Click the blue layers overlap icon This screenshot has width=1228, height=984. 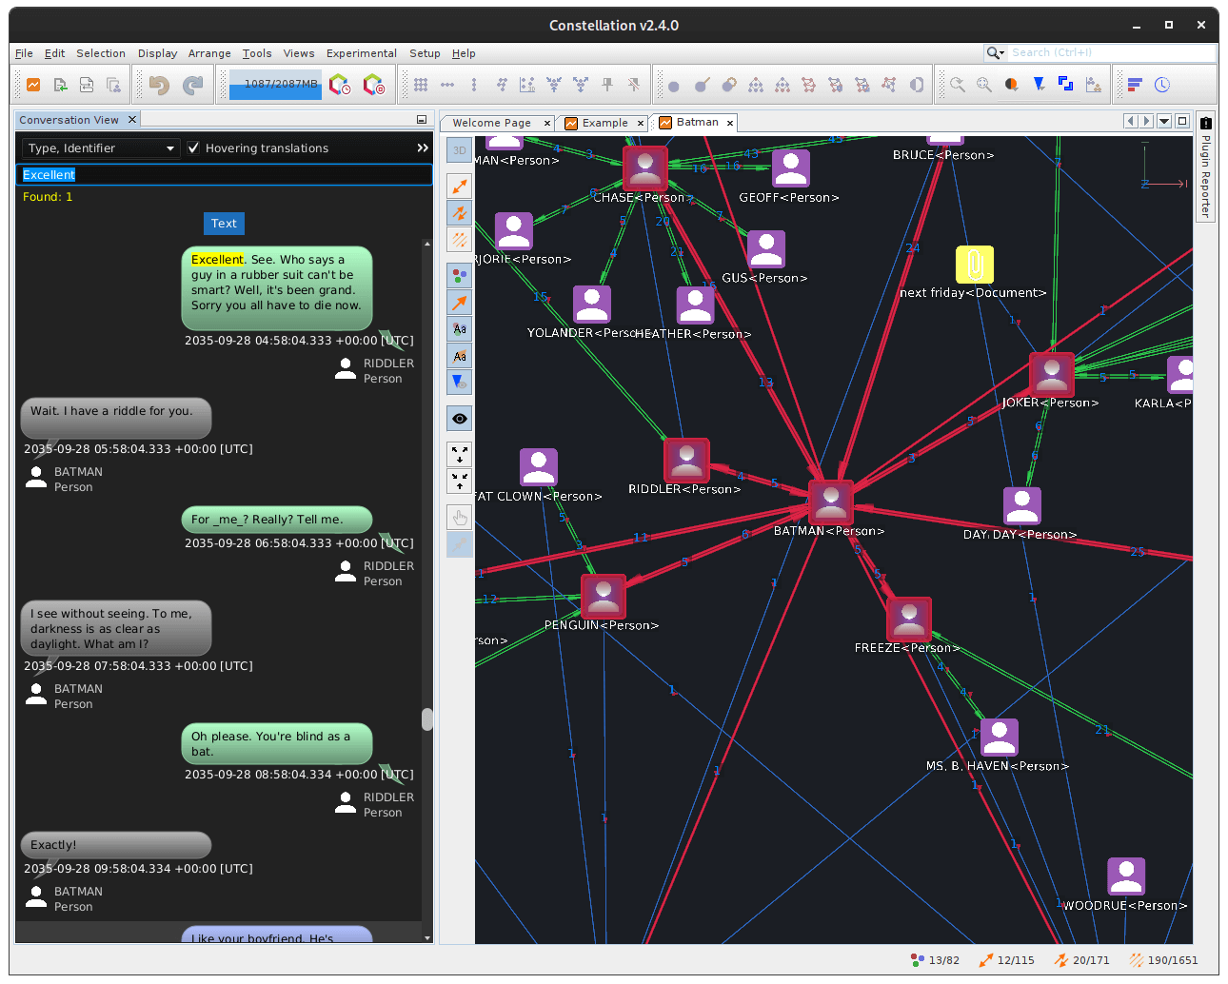pyautogui.click(x=1066, y=85)
